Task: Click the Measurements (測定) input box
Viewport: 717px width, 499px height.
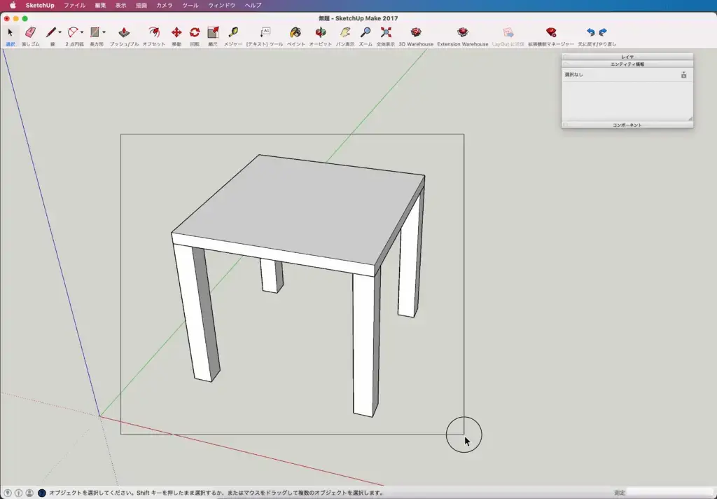Action: point(670,493)
